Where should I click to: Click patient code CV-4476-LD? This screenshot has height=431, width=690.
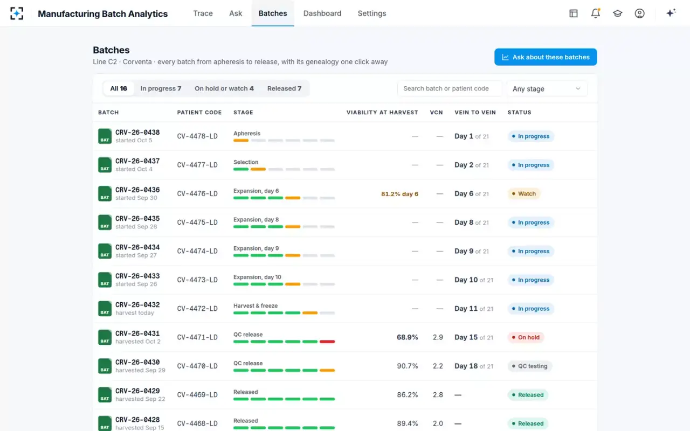tap(197, 194)
